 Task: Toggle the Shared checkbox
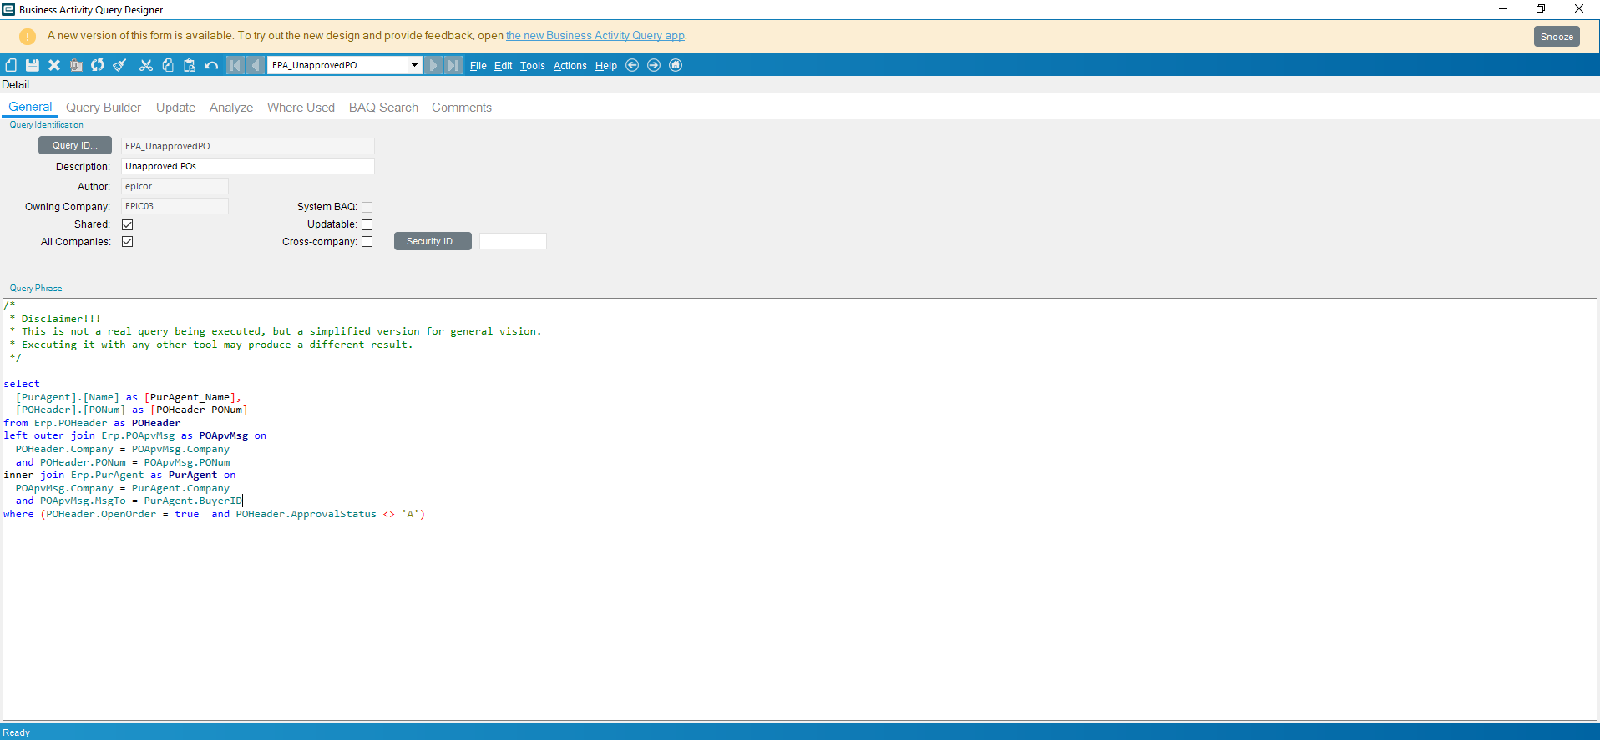[128, 224]
